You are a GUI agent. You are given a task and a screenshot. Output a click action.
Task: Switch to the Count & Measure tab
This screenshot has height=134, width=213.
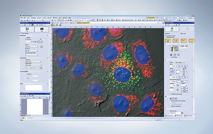tap(172, 18)
